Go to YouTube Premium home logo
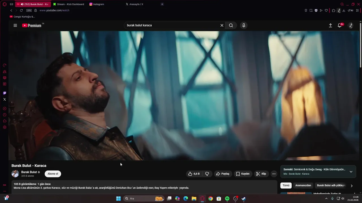 (32, 25)
